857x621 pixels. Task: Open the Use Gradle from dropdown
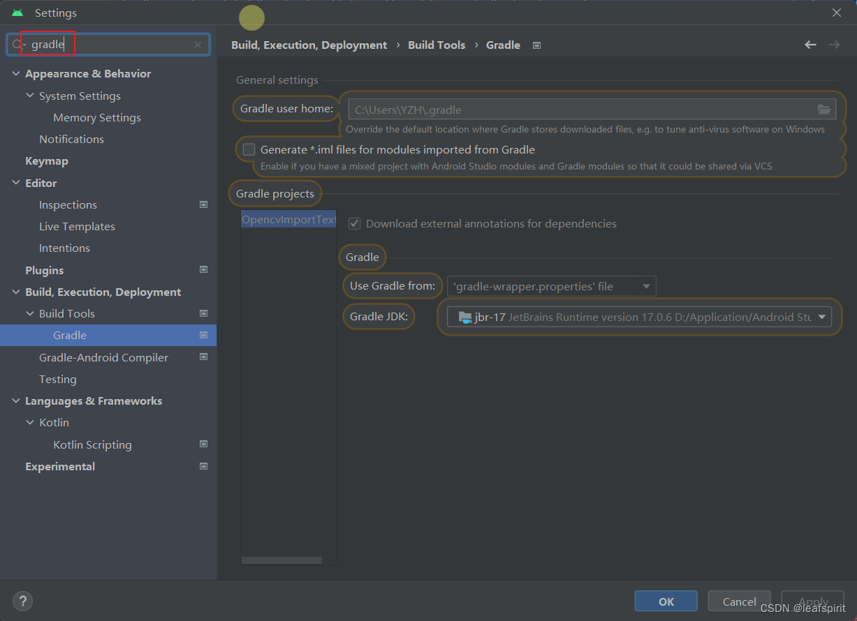pyautogui.click(x=551, y=286)
